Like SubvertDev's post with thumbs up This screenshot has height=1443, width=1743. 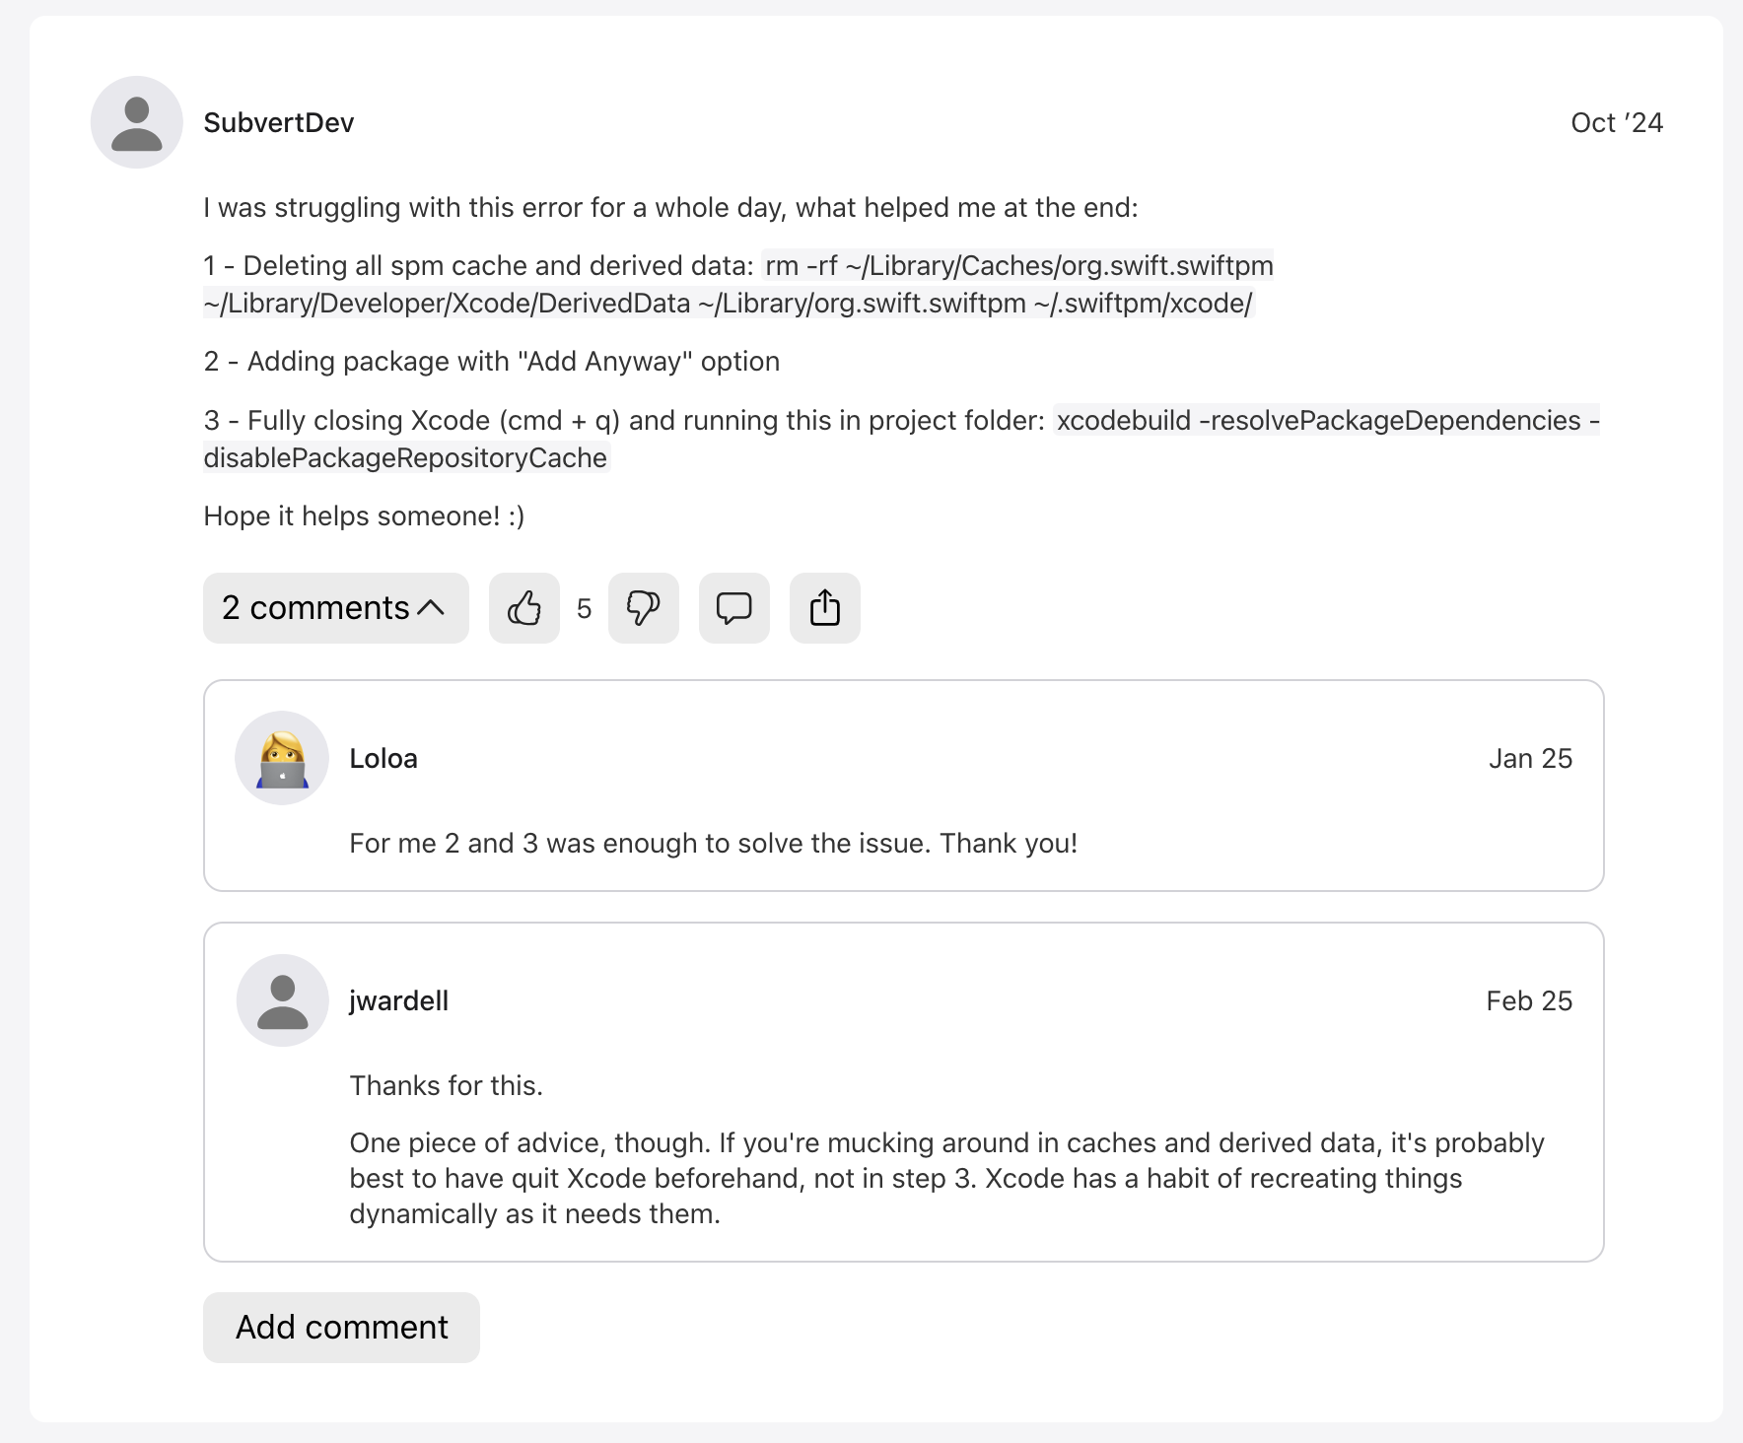[x=523, y=608]
